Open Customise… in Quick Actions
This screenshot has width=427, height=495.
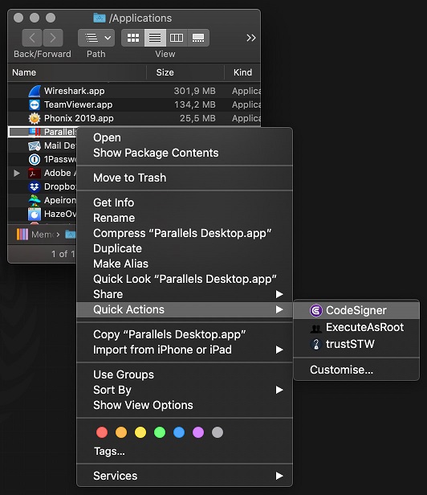click(341, 370)
